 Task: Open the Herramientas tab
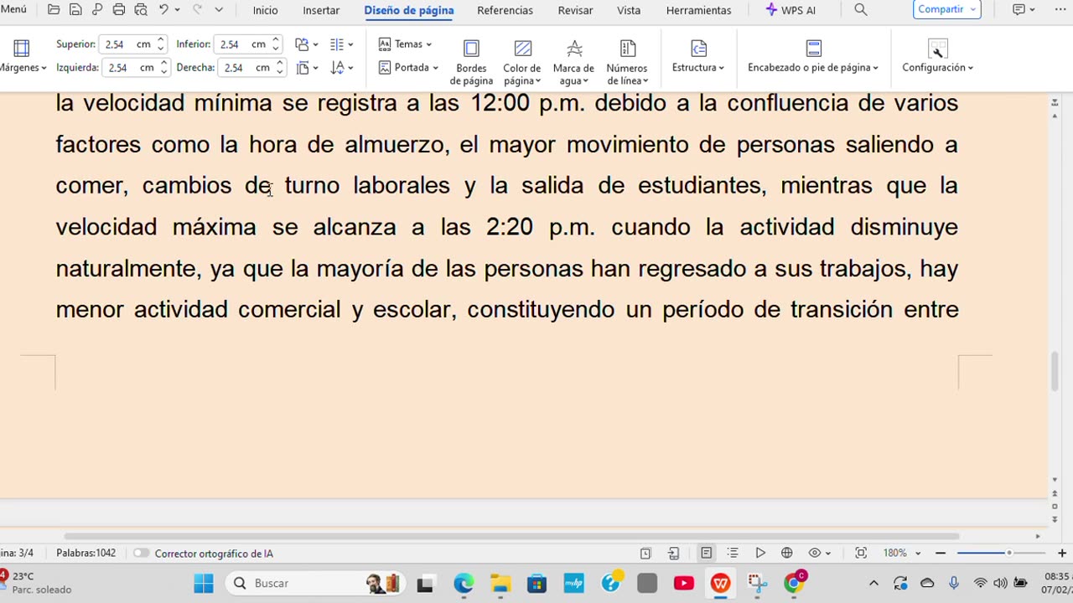click(x=698, y=10)
